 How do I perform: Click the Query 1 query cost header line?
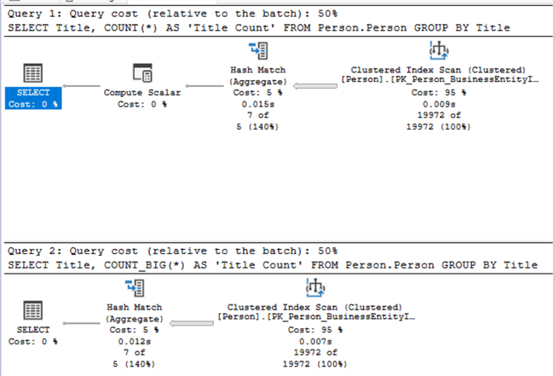[172, 14]
